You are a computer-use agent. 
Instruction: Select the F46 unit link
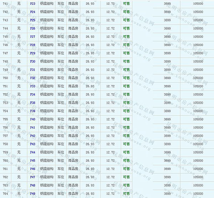point(33,169)
